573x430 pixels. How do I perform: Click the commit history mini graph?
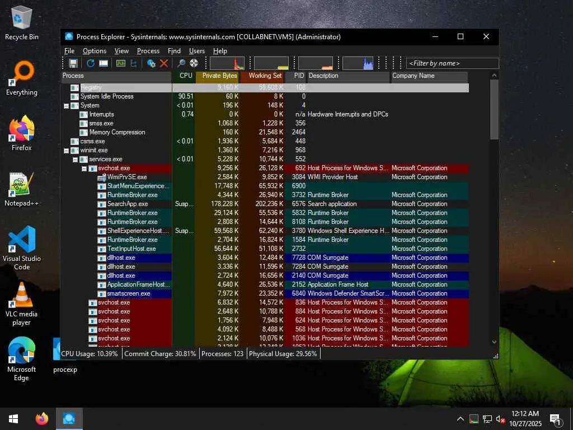pyautogui.click(x=271, y=63)
